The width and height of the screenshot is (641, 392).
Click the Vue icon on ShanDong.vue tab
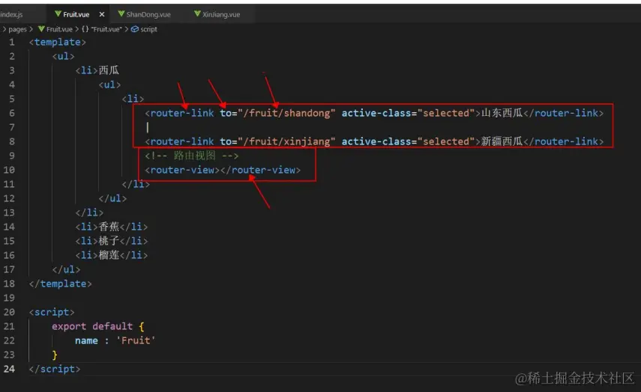coord(121,14)
